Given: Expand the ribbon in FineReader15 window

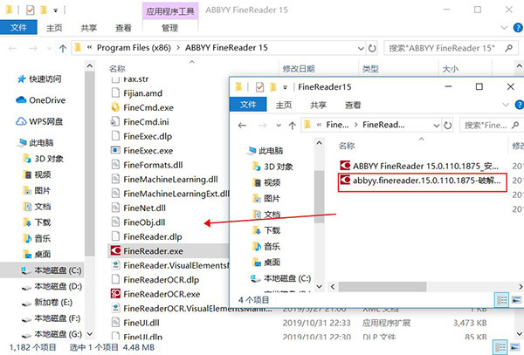Looking at the screenshot, I should coord(506,105).
